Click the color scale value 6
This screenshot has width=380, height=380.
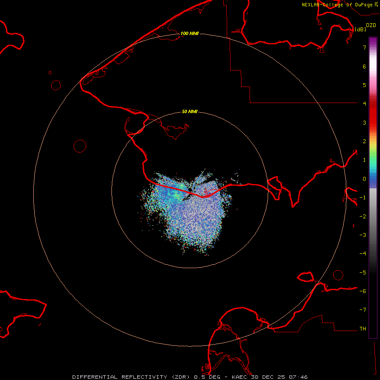(364, 66)
